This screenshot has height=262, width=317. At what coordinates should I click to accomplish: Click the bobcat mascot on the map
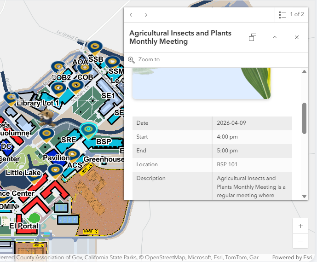(46, 117)
